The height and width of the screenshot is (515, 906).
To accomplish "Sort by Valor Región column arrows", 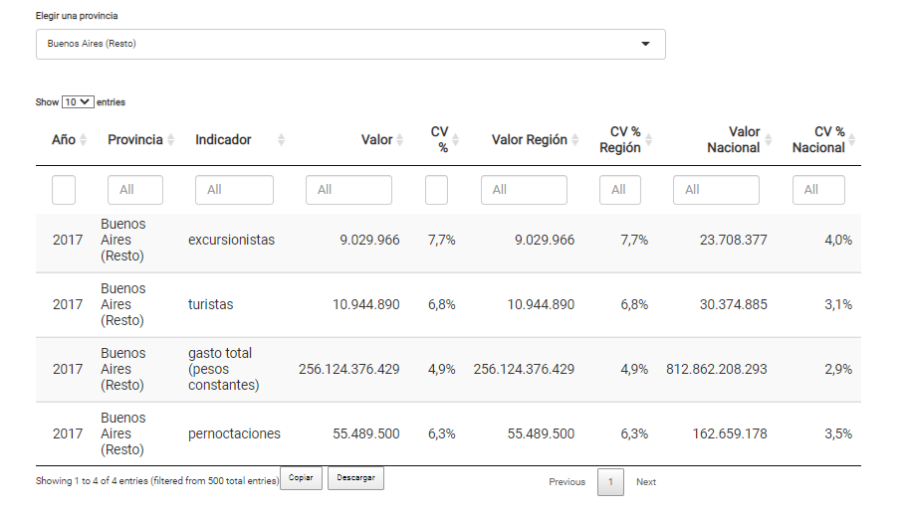I will point(575,140).
